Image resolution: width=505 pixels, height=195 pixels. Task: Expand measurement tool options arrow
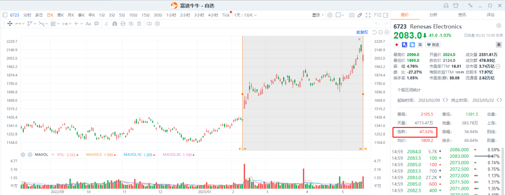(58, 24)
